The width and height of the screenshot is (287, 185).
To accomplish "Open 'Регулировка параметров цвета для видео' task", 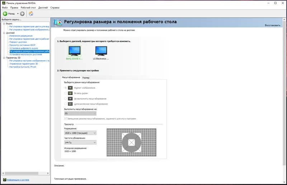I will (29, 27).
